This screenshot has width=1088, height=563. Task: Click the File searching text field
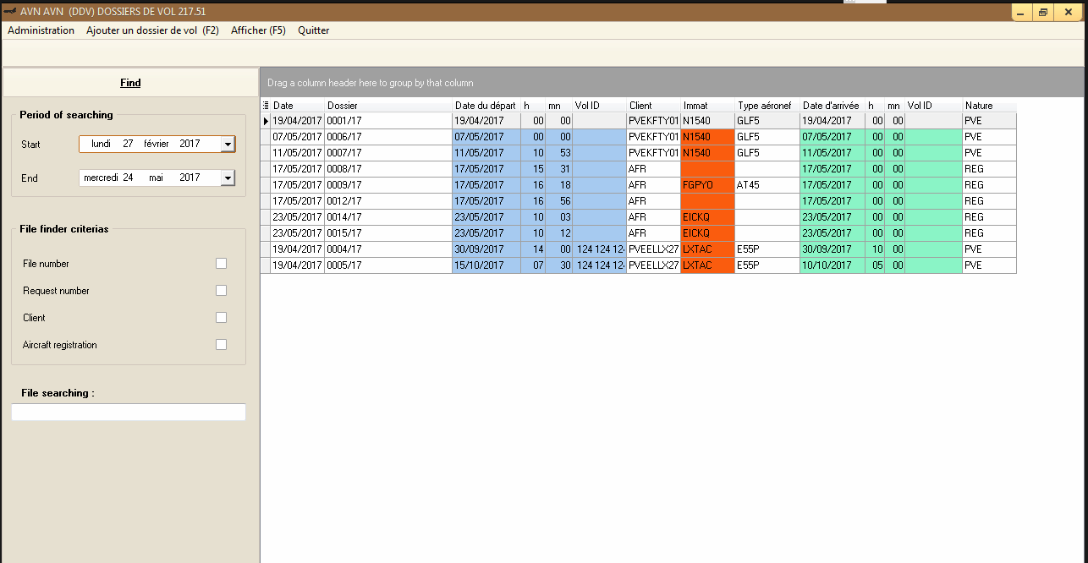point(129,413)
